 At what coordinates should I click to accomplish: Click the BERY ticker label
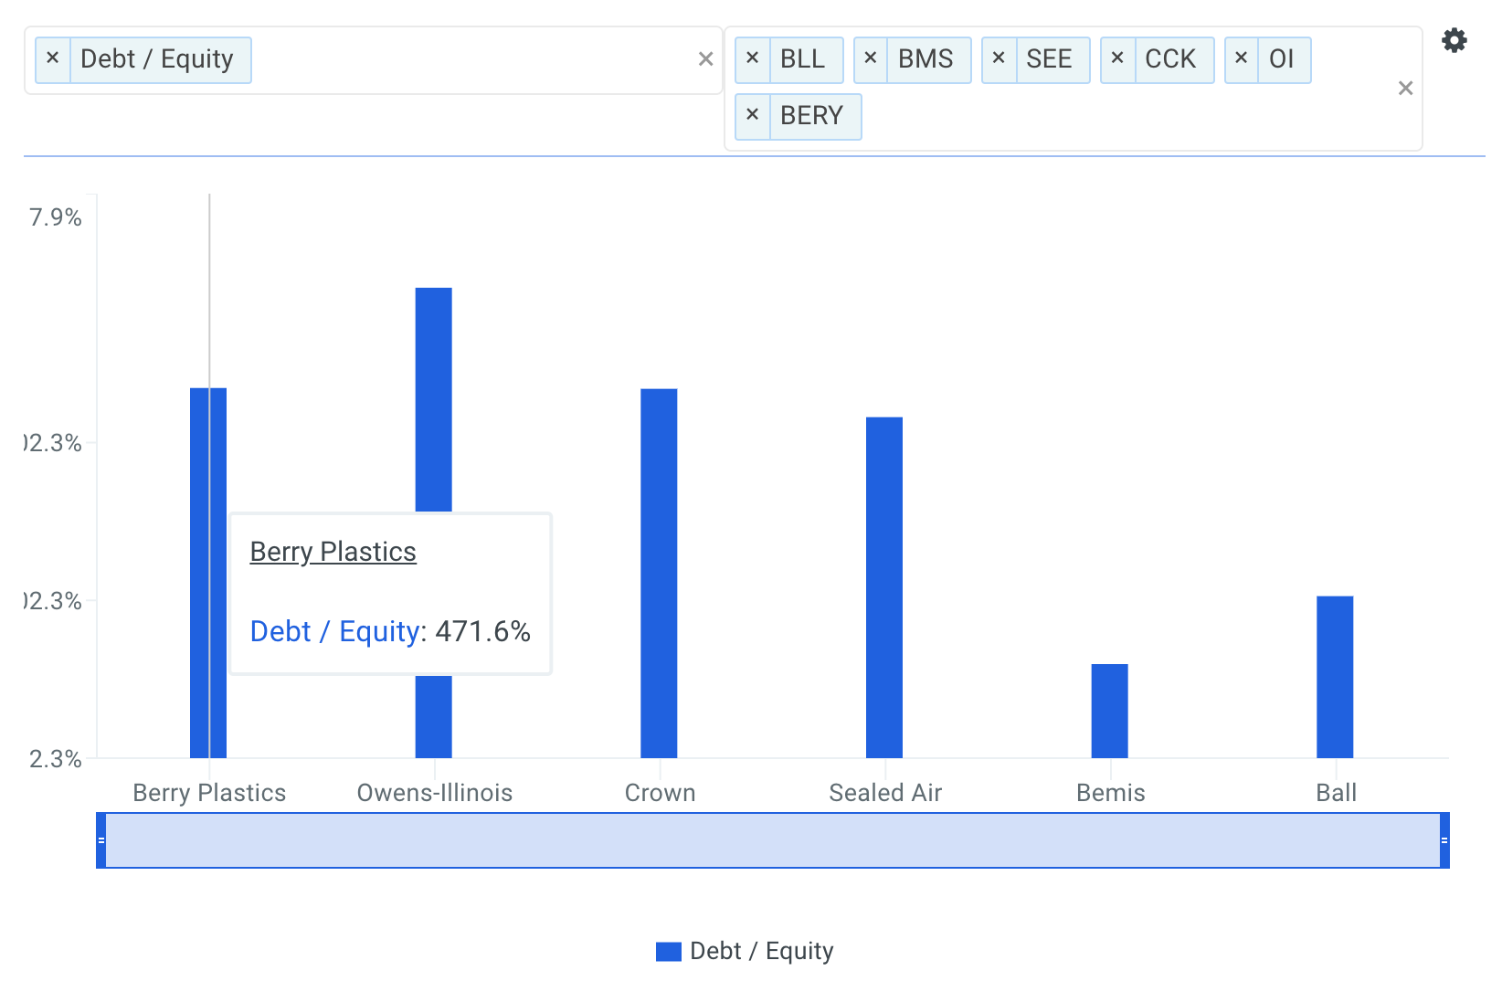coord(811,115)
